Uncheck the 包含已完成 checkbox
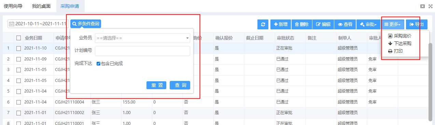 click(x=98, y=64)
